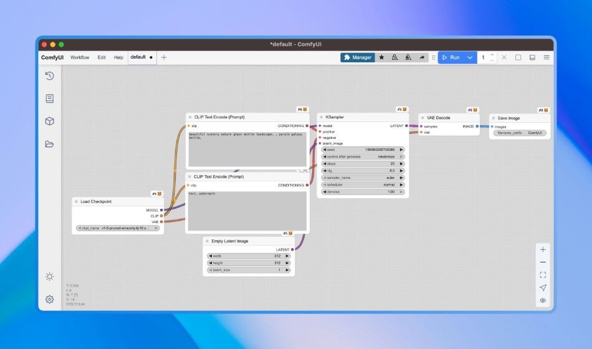The width and height of the screenshot is (592, 349).
Task: Click the #5 badge above Empty Latent Image
Action: pyautogui.click(x=288, y=234)
